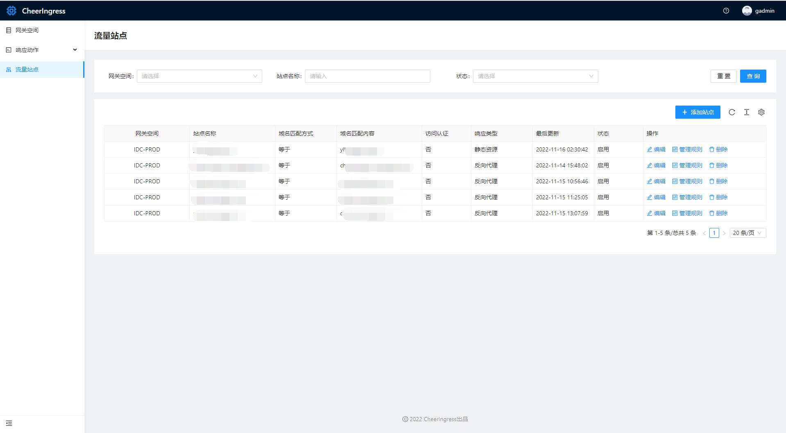
Task: Open the 网关空间 filter dropdown
Action: [199, 76]
